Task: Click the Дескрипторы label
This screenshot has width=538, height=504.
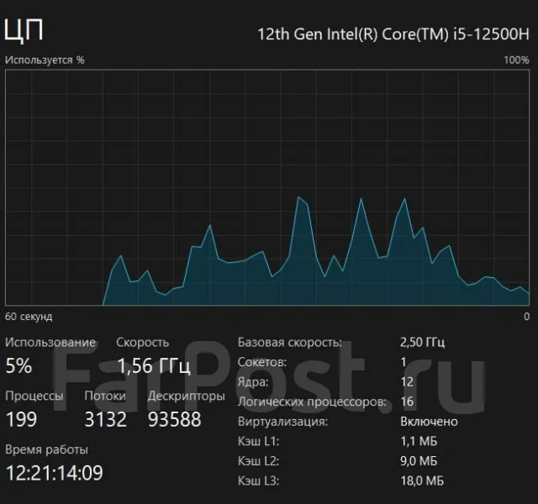Action: (x=187, y=396)
